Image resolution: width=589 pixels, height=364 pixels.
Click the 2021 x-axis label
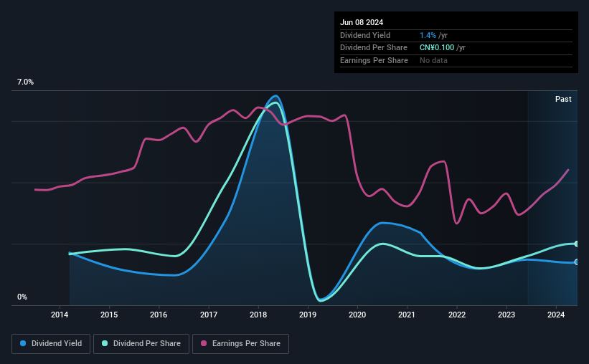pyautogui.click(x=407, y=315)
